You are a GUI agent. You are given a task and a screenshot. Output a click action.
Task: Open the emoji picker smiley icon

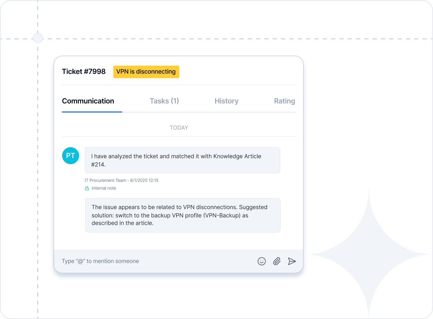(262, 261)
